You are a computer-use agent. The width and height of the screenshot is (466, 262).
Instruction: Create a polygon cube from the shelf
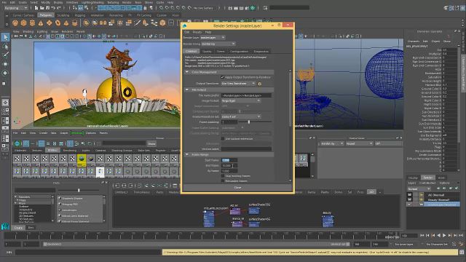pos(24,23)
